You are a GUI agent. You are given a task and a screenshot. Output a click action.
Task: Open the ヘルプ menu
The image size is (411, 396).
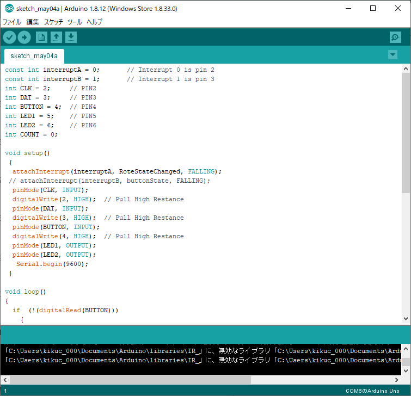click(94, 22)
